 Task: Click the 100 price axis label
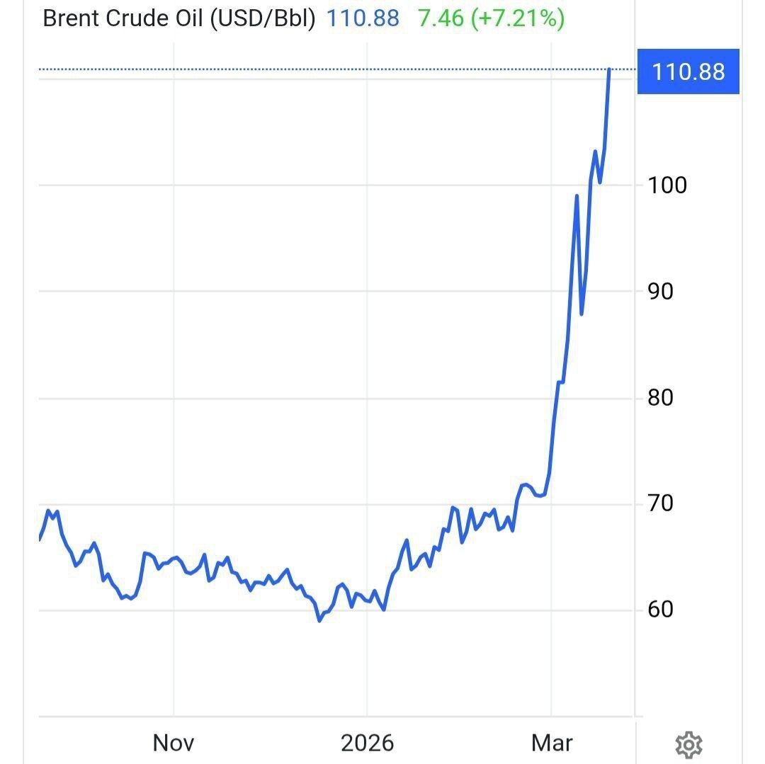pos(667,186)
